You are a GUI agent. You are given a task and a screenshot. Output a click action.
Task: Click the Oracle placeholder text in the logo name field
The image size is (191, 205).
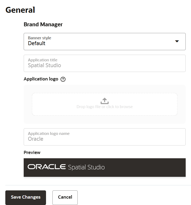[x=36, y=139]
